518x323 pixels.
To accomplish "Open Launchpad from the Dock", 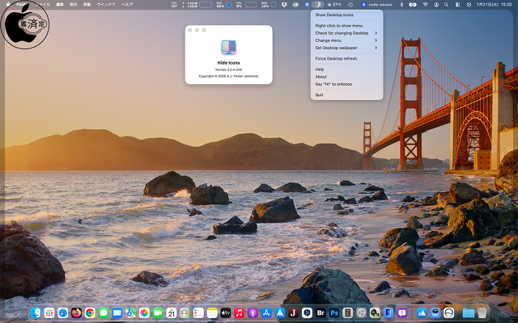I will (x=49, y=313).
